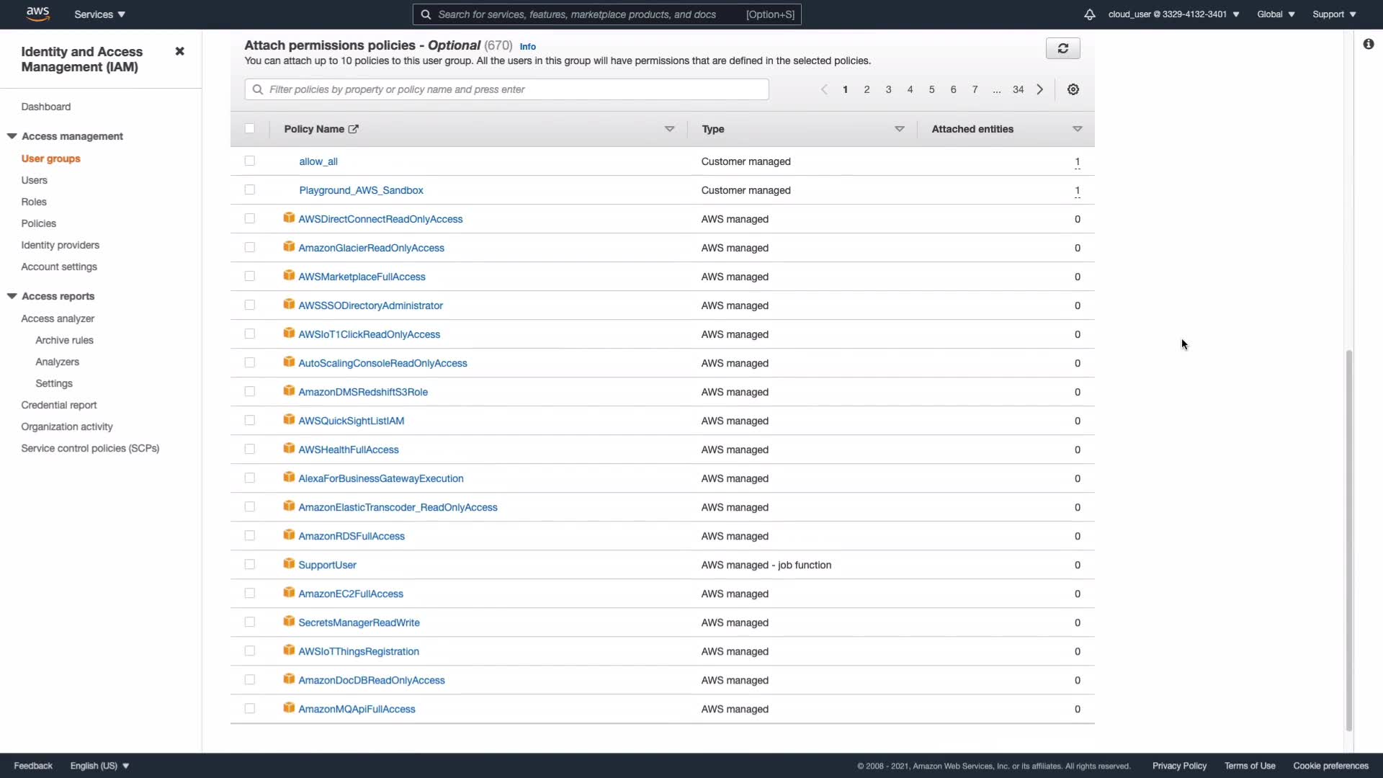The height and width of the screenshot is (778, 1383).
Task: Close the IAM navigation sidebar
Action: (179, 51)
